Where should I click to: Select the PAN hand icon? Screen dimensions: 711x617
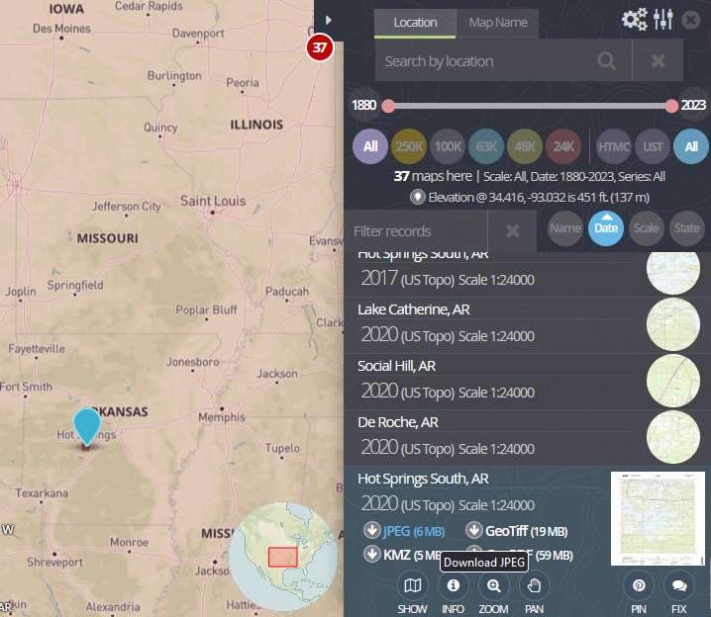click(x=534, y=585)
